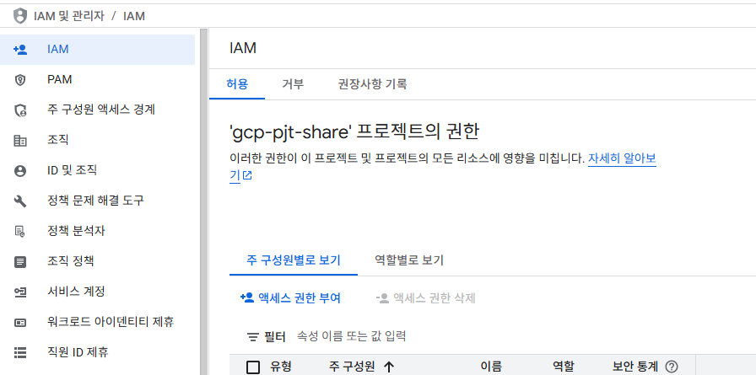Click the PAM shield icon
Screen dimensions: 756x375
[x=20, y=79]
